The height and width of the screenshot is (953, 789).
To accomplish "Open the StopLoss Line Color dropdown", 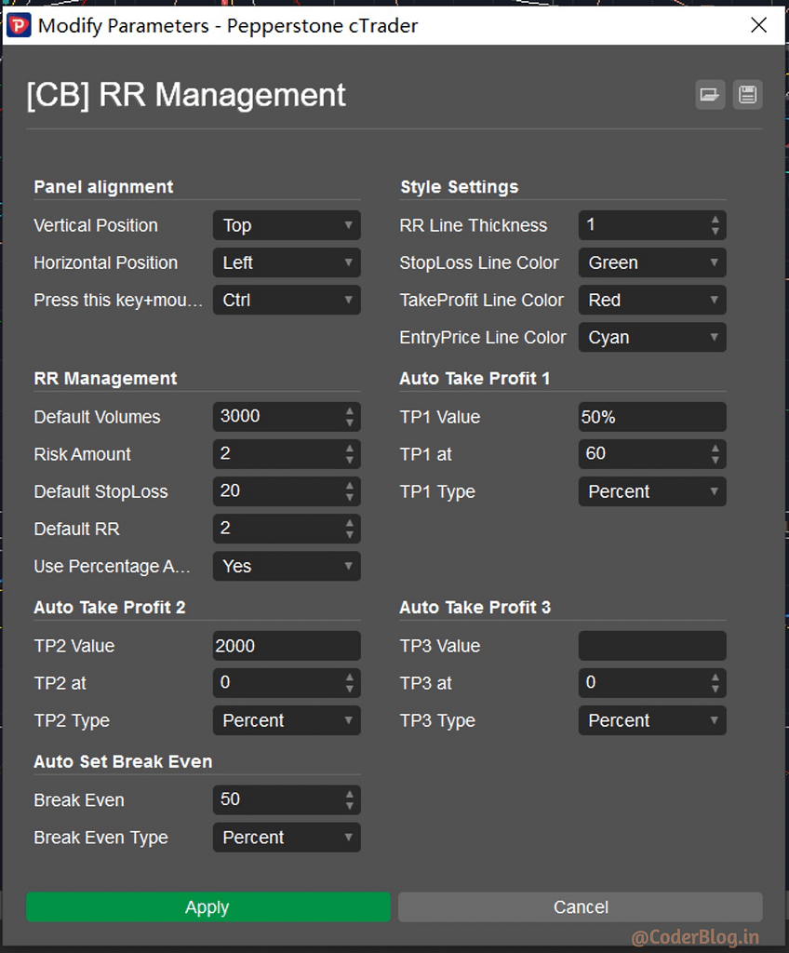I will coord(652,262).
